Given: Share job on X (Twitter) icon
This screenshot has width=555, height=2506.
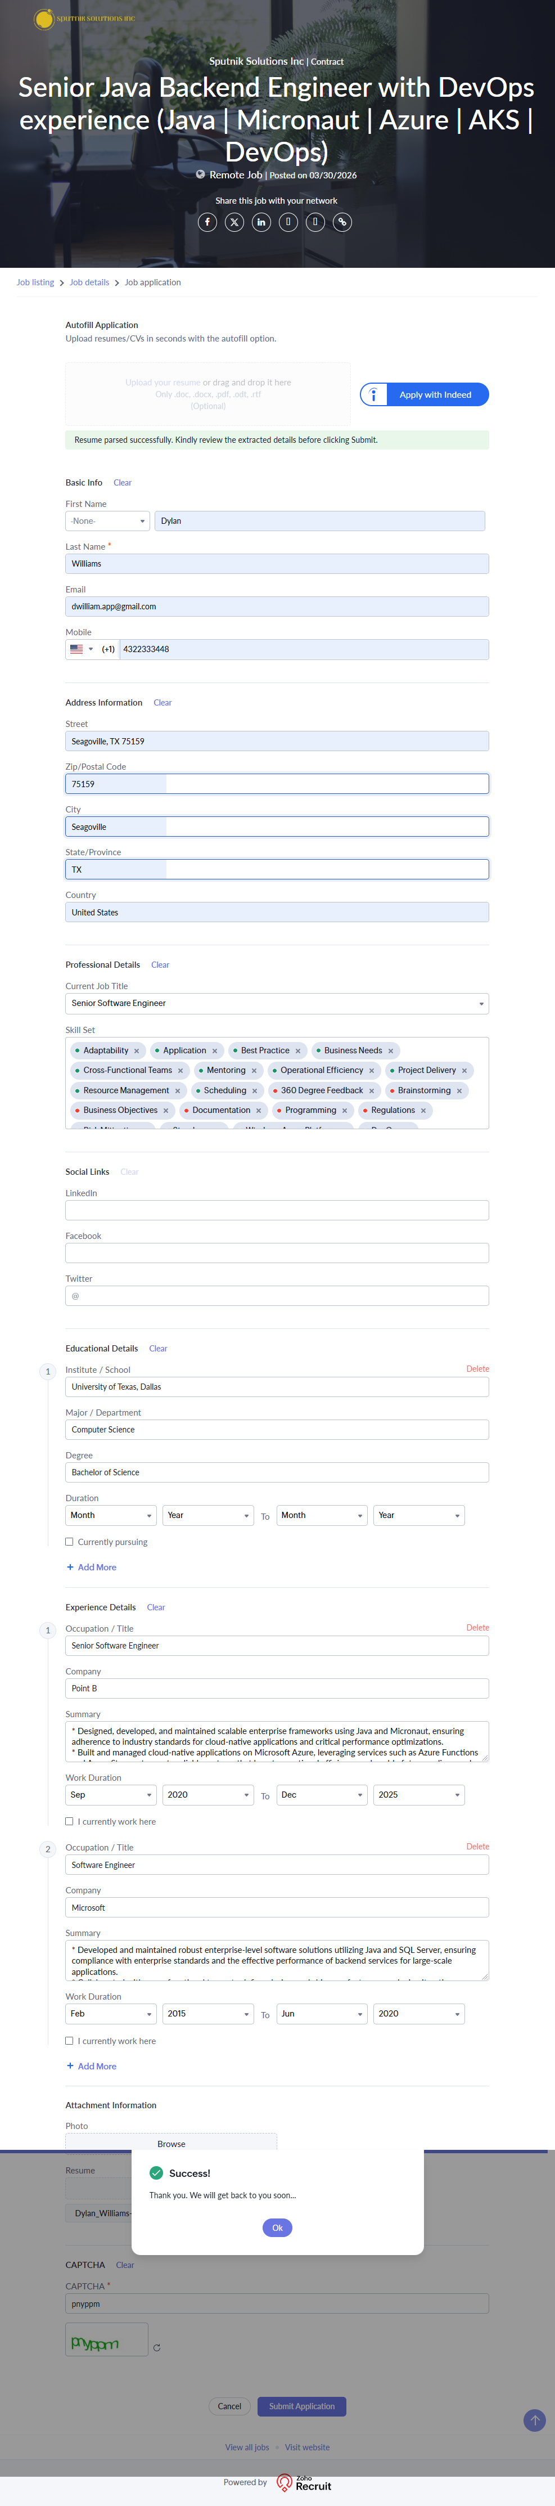Looking at the screenshot, I should click(234, 222).
